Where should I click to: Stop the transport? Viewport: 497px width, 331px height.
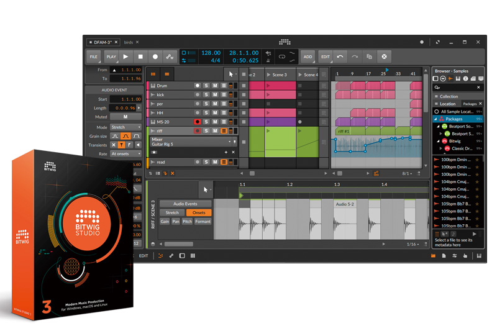pos(140,57)
